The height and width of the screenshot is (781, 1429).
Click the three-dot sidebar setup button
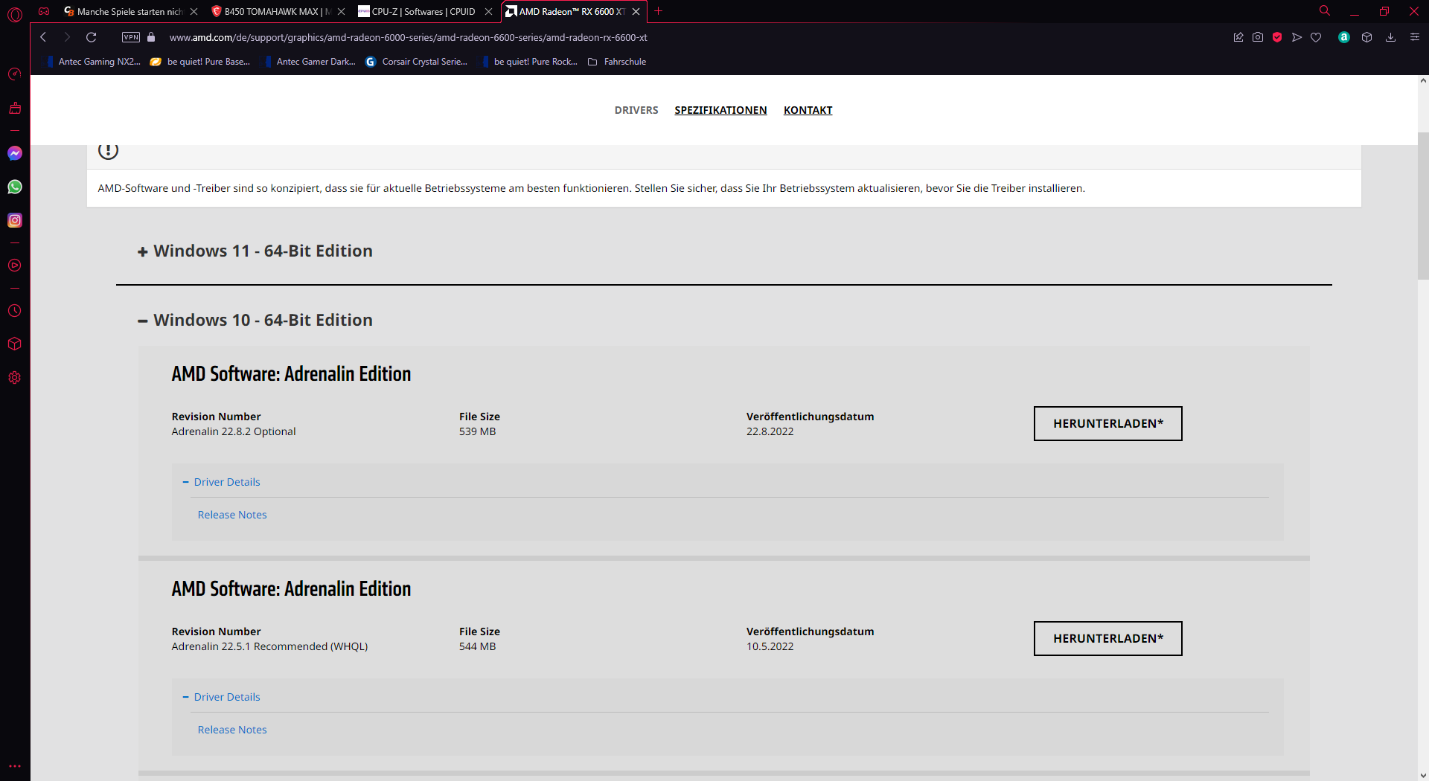pyautogui.click(x=15, y=766)
